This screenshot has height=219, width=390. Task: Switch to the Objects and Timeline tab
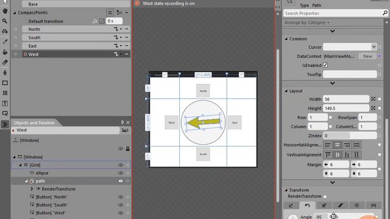click(34, 123)
